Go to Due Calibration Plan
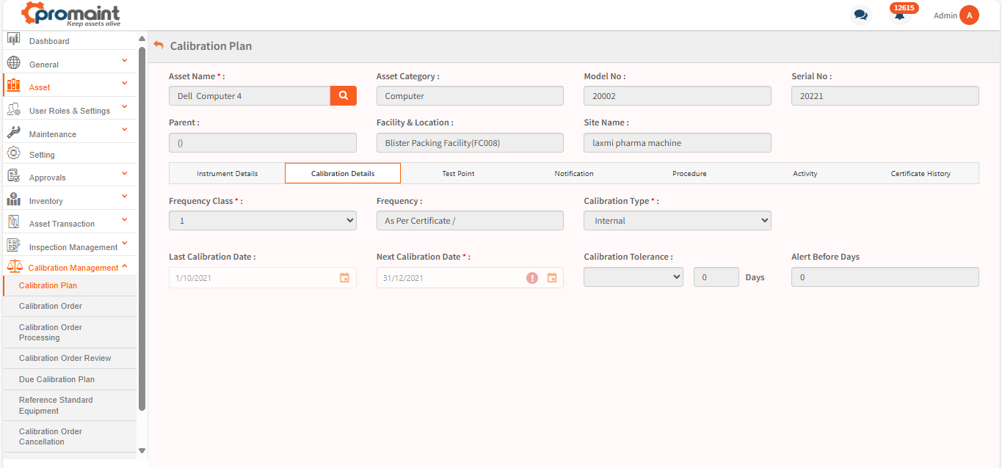Screen dimensions: 1002x468 pos(57,379)
